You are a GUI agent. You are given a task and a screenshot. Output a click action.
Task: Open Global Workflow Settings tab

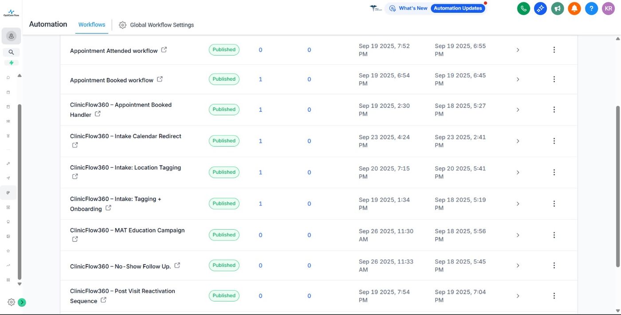157,25
